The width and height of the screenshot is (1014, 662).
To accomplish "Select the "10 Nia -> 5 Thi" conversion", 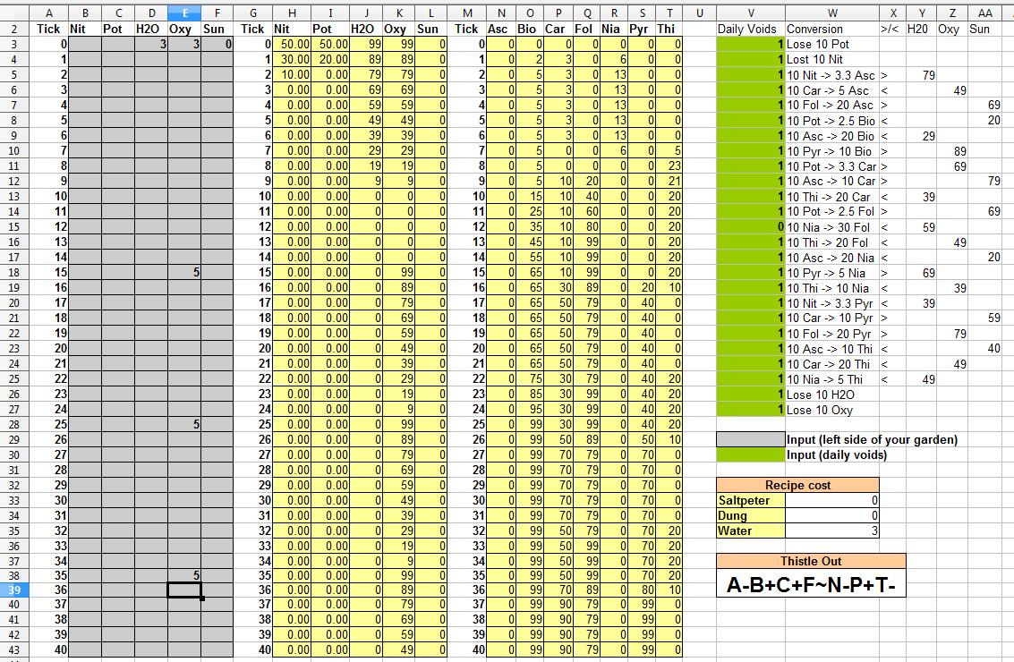I will (832, 379).
